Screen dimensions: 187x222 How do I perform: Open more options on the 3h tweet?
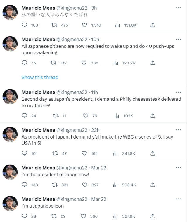pyautogui.click(x=178, y=8)
